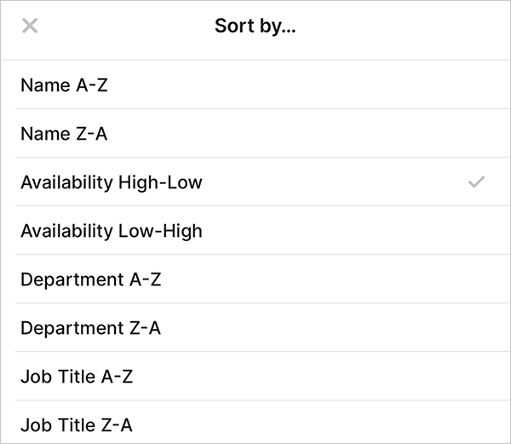The height and width of the screenshot is (444, 511).
Task: Sort names alphabetically ascending
Action: point(65,84)
